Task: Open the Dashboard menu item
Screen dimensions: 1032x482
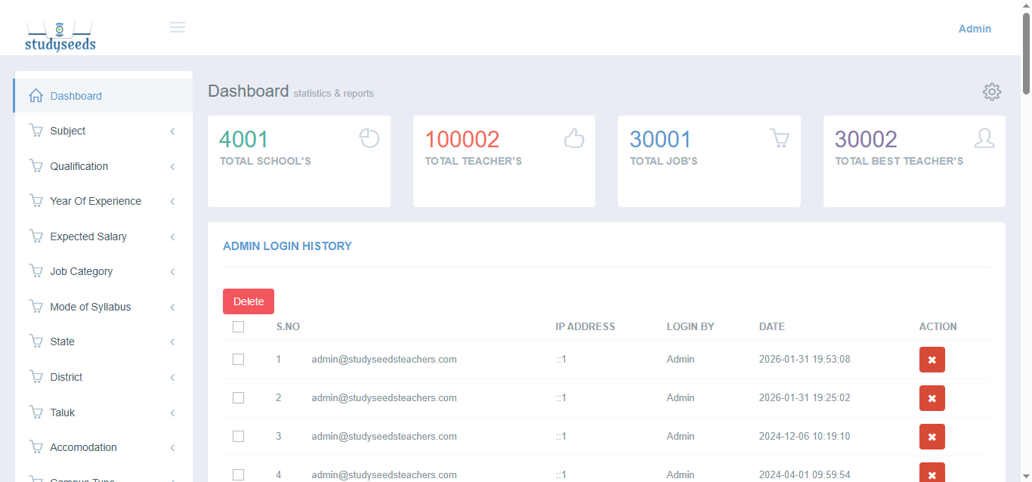Action: coord(76,96)
